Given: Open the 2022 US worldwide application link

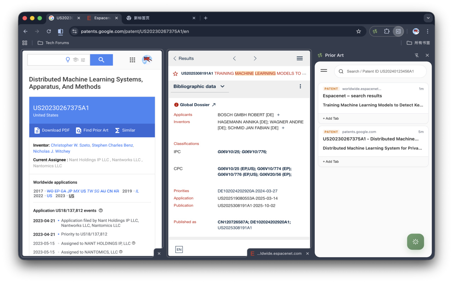Looking at the screenshot, I should 50,196.
